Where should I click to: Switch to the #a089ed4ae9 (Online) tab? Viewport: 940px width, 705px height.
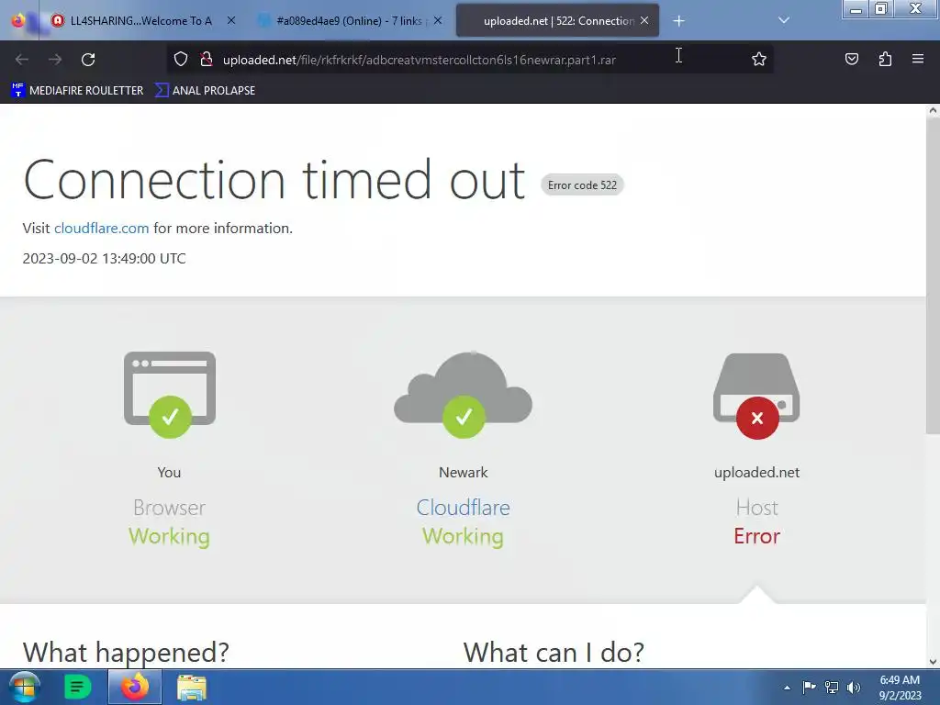(350, 20)
